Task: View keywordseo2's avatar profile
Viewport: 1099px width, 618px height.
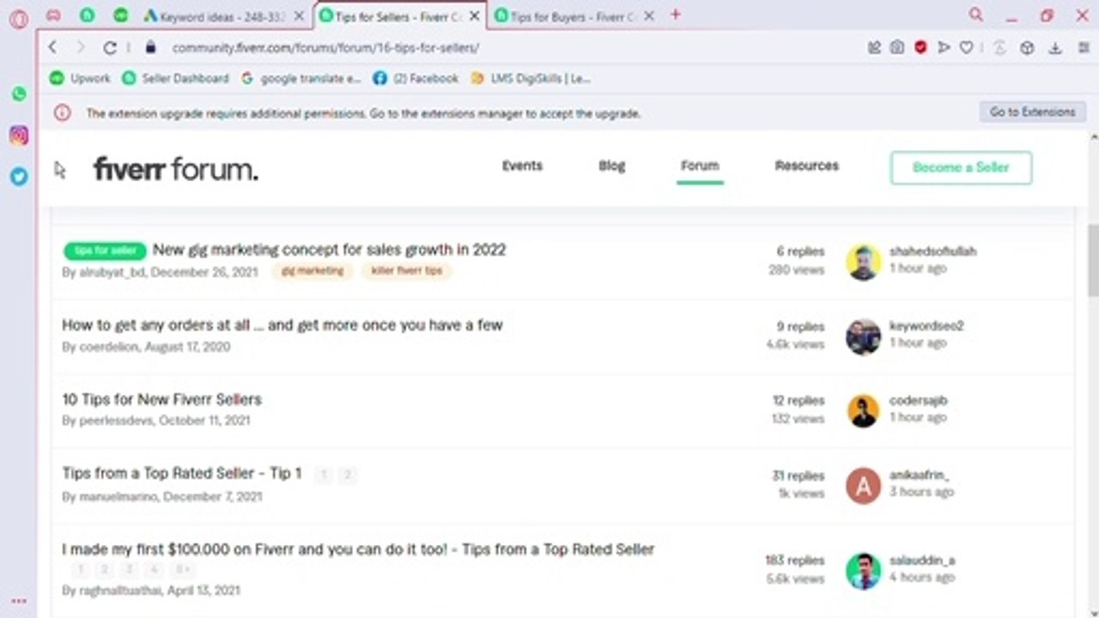Action: [x=863, y=336]
